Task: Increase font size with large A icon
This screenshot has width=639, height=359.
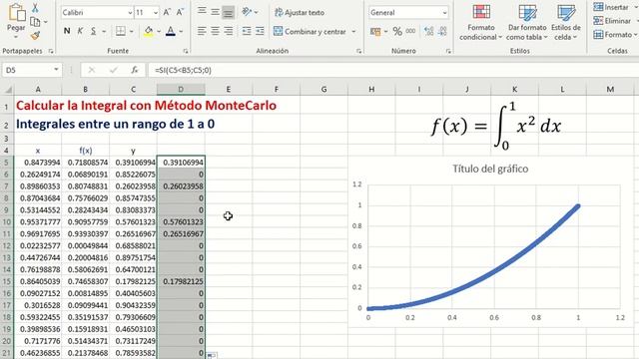Action: 167,13
